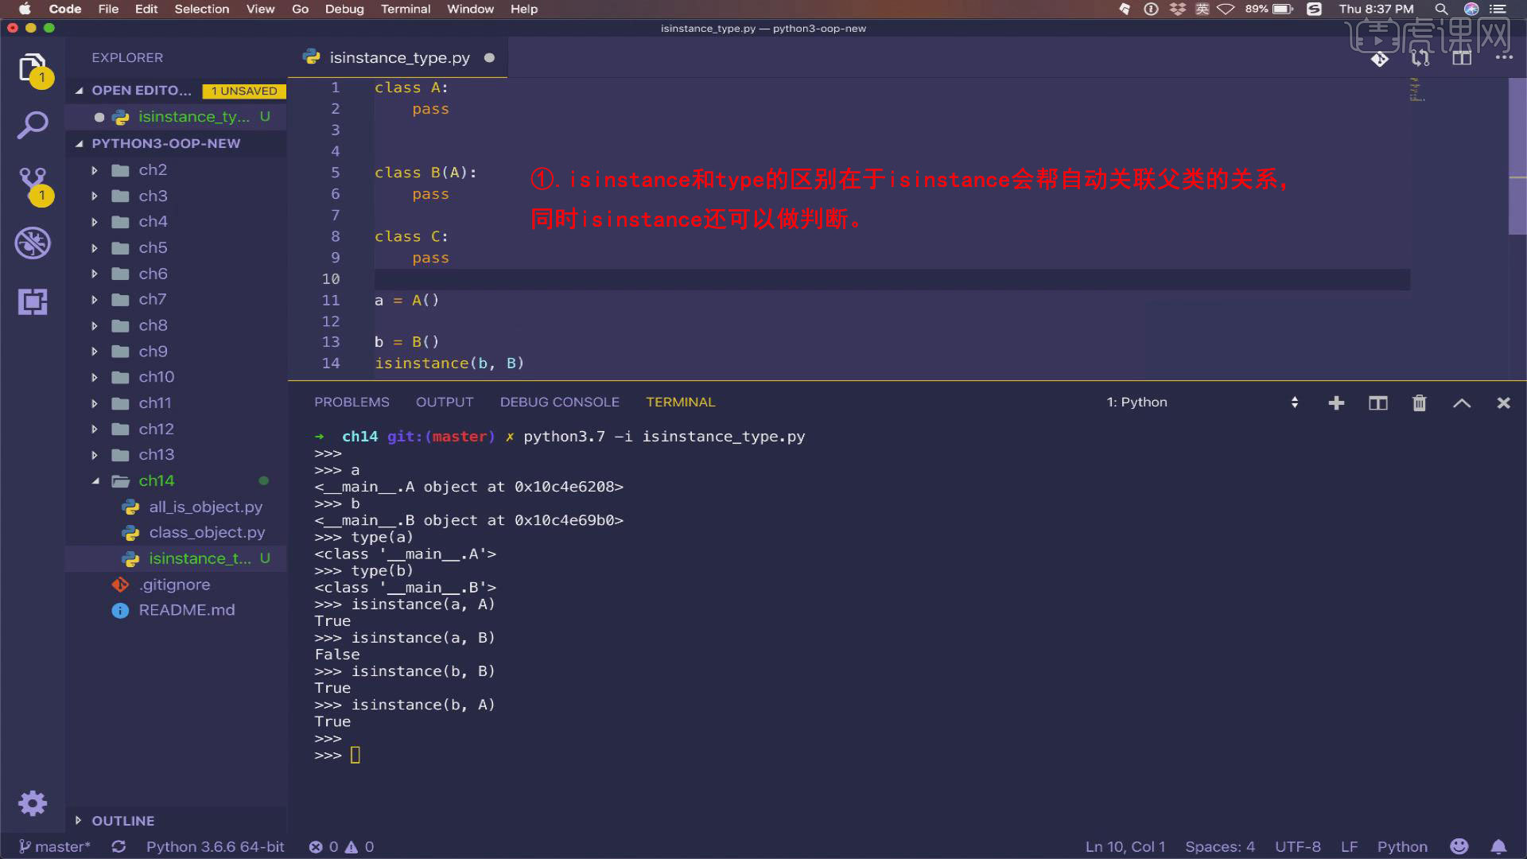Click Ln 10, Col 1 position indicator
Image resolution: width=1527 pixels, height=859 pixels.
click(1125, 847)
